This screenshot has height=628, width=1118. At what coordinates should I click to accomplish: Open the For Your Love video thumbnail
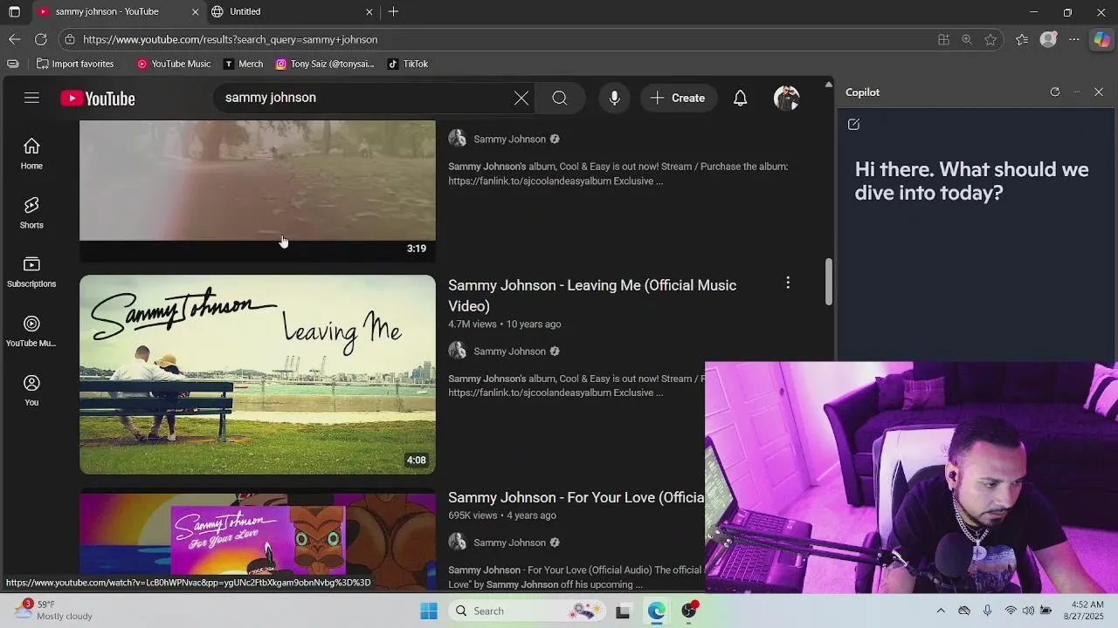point(258,539)
